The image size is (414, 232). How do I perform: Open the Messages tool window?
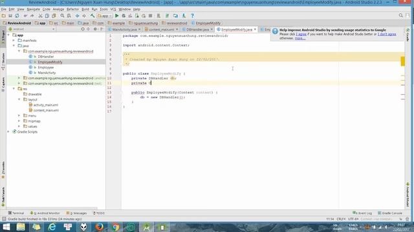tap(76, 213)
